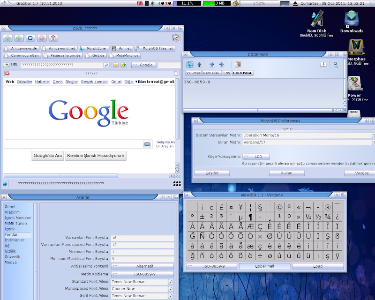
Task: Click the copy files icon in CODEPAGE window
Action: point(238,64)
